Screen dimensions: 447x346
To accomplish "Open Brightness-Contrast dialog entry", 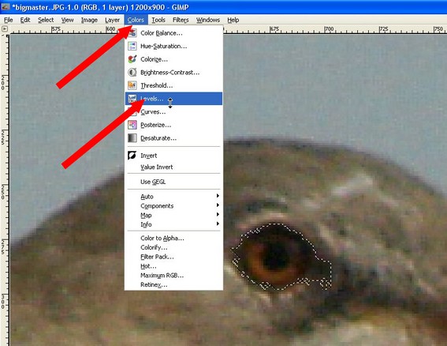I will (x=173, y=73).
